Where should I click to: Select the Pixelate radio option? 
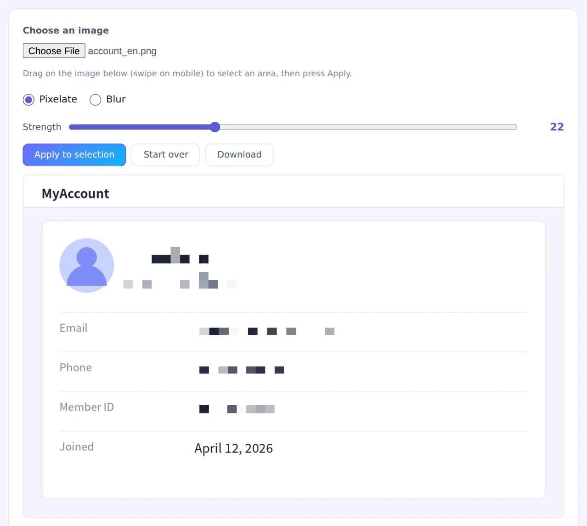point(29,100)
